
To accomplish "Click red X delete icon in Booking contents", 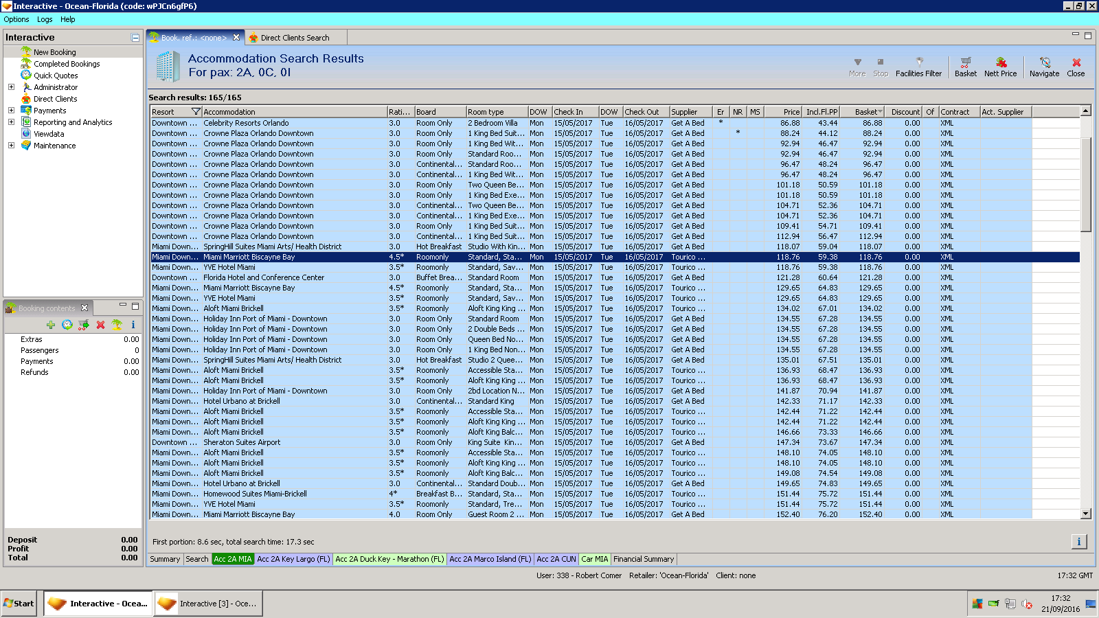I will tap(100, 325).
